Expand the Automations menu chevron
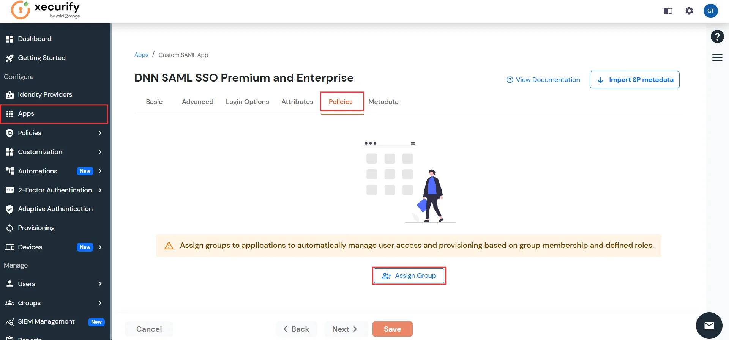 point(100,171)
